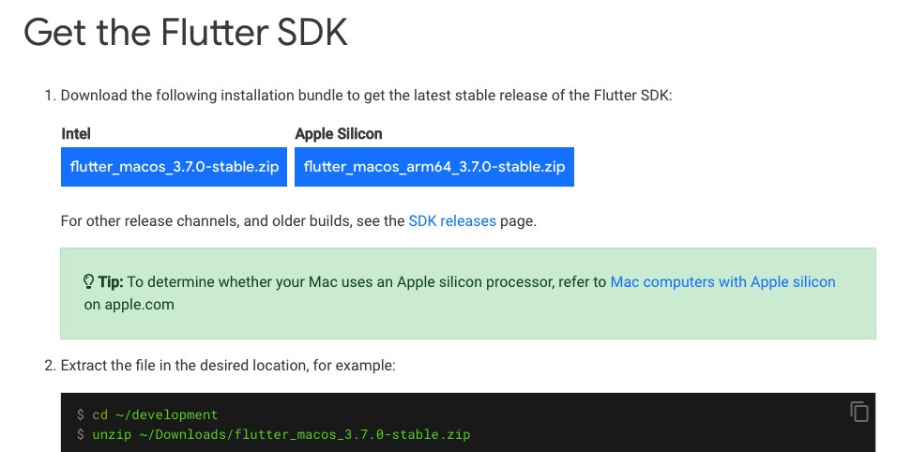The width and height of the screenshot is (912, 452).
Task: Click the 'For other release channels' sentence
Action: coord(298,221)
